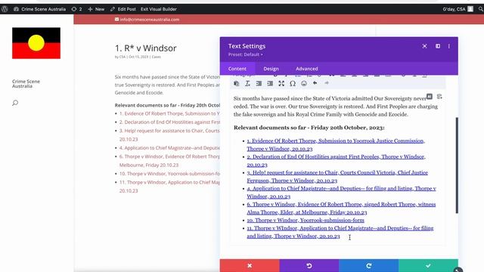Image resolution: width=484 pixels, height=272 pixels.
Task: Open the sidebar search magnifier
Action: [15, 103]
